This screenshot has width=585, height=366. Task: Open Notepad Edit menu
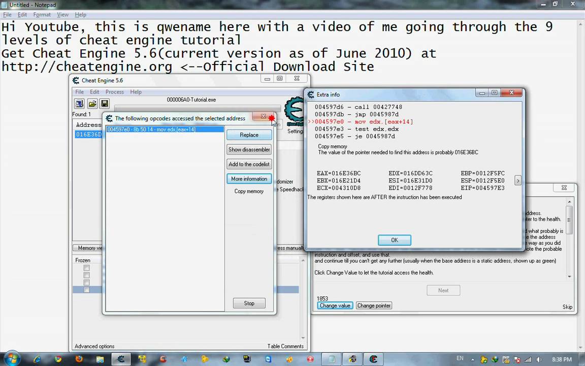[x=22, y=15]
